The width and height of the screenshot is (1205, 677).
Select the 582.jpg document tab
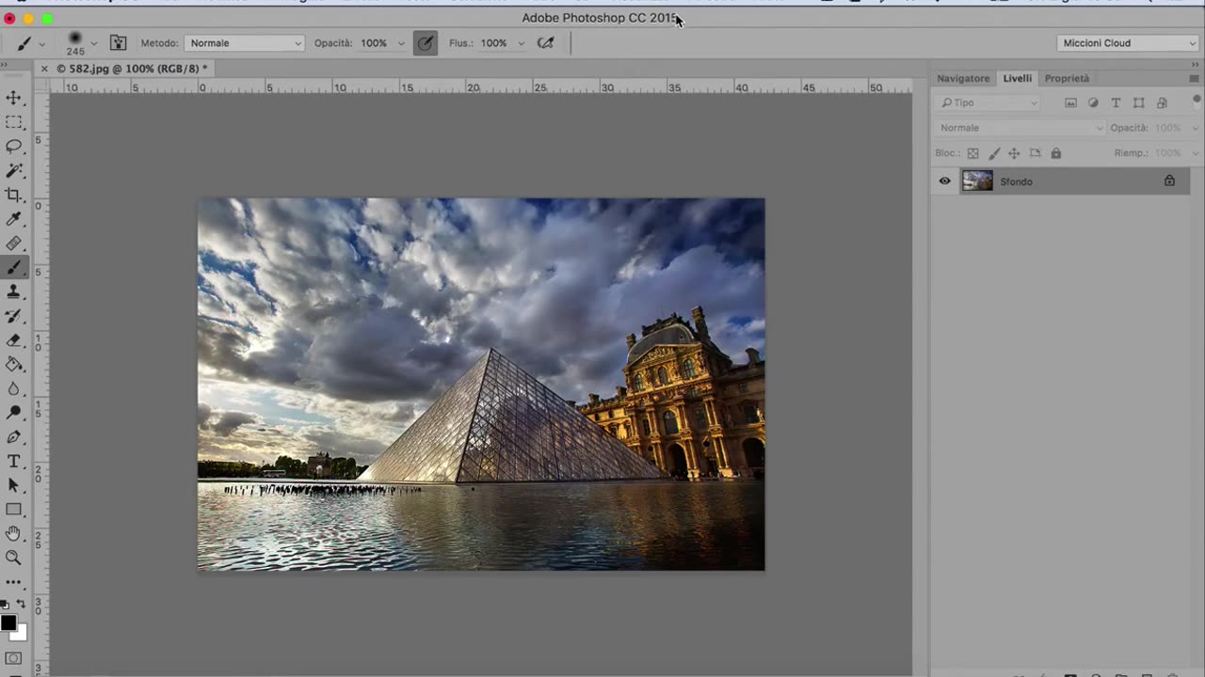pos(132,68)
